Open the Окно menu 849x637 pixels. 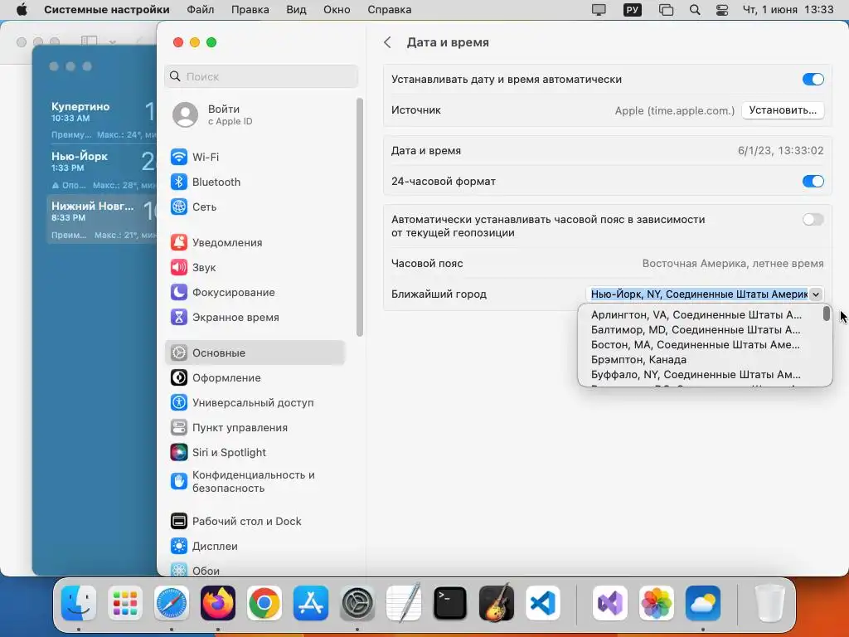(x=337, y=10)
